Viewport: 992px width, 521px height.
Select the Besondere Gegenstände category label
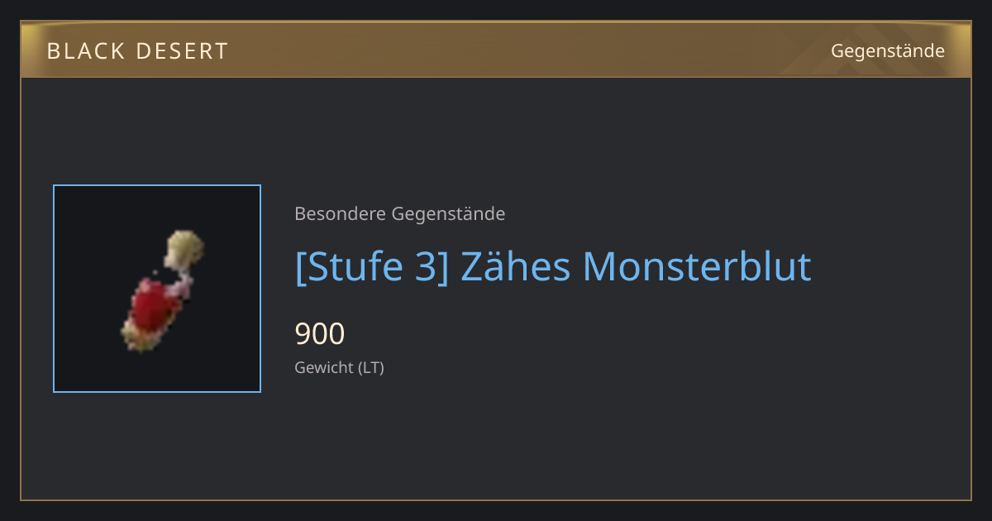[x=400, y=214]
